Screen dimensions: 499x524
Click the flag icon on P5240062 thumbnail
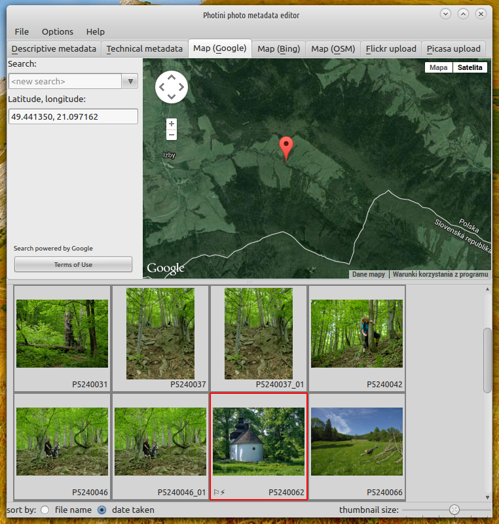click(x=216, y=492)
